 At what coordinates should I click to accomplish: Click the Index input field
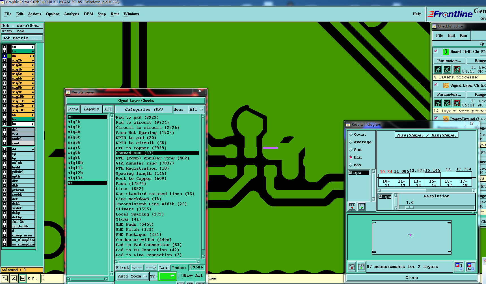196,267
